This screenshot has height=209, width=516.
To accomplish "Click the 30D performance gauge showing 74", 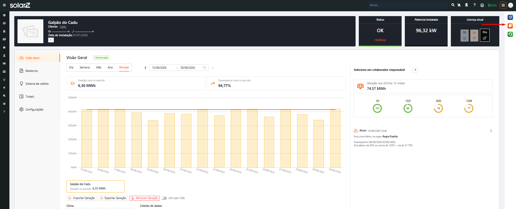I will pyautogui.click(x=438, y=108).
